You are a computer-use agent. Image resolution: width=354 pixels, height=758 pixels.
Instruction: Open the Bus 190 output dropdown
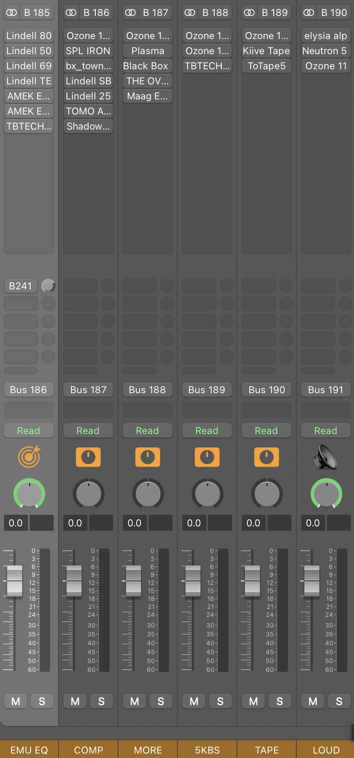[x=267, y=390]
